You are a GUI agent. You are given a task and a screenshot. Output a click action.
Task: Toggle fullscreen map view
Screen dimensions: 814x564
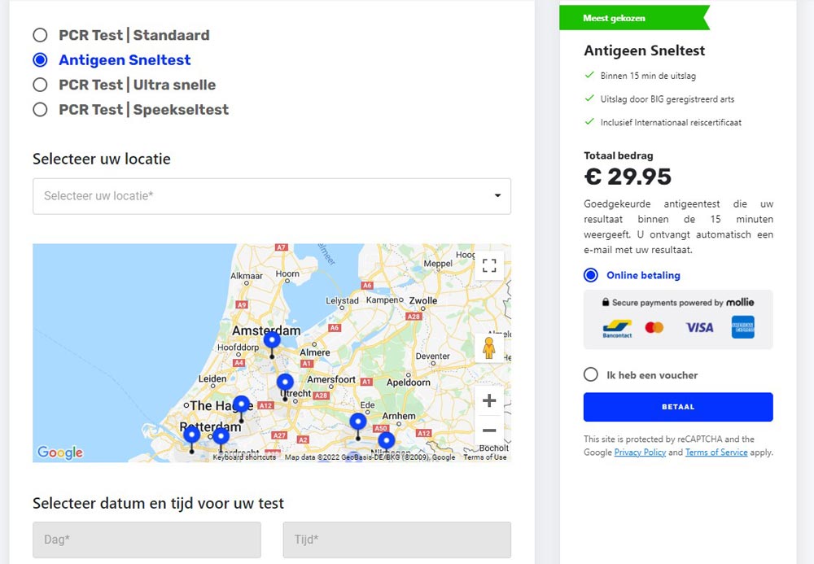489,265
